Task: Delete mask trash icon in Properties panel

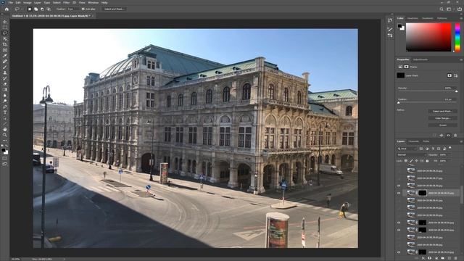Action: click(x=455, y=136)
